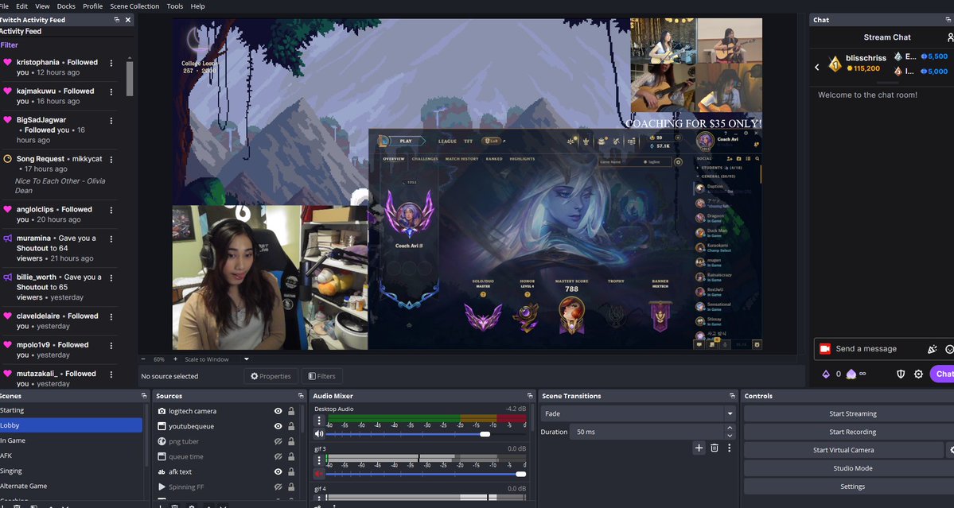Viewport: 954px width, 508px height.
Task: Pop out the Audio Mixer dock
Action: pos(530,396)
